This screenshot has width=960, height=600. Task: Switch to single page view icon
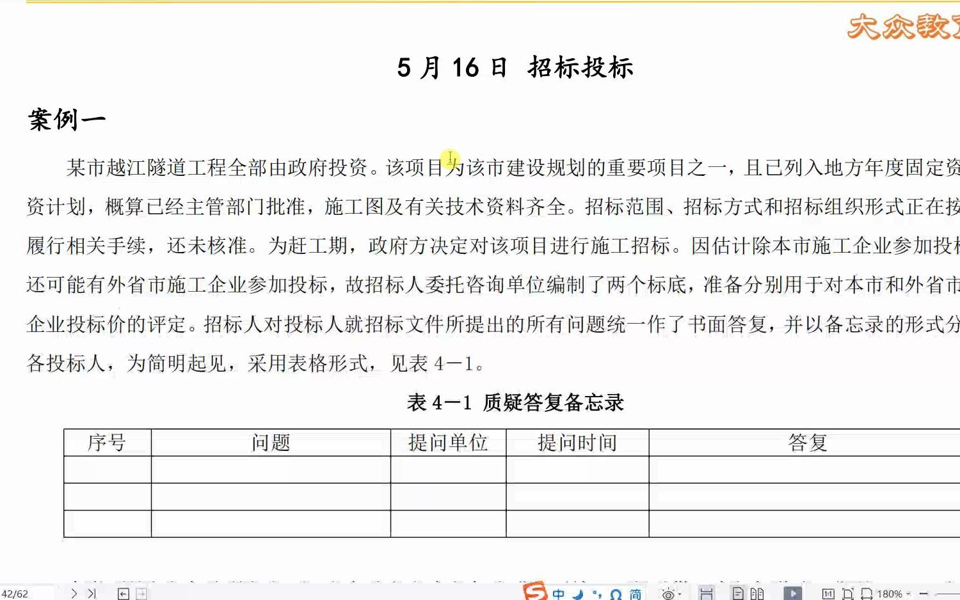[739, 593]
